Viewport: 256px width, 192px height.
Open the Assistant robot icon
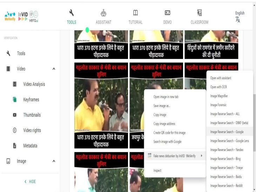coord(103,13)
